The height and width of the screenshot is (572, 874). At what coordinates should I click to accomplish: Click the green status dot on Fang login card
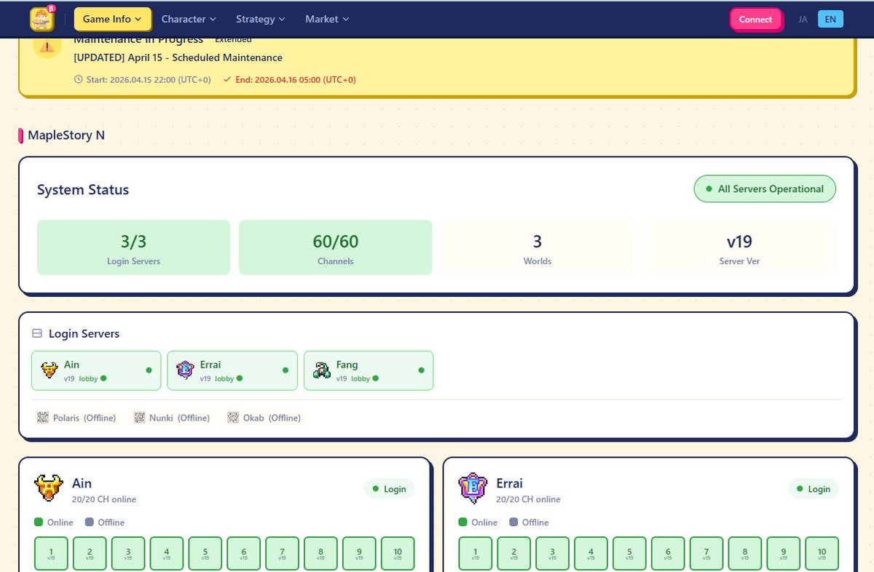coord(421,370)
